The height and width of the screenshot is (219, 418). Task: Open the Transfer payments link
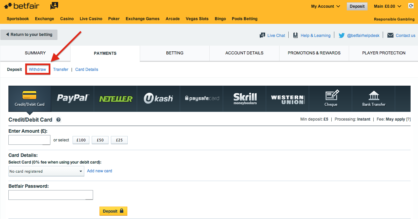61,70
